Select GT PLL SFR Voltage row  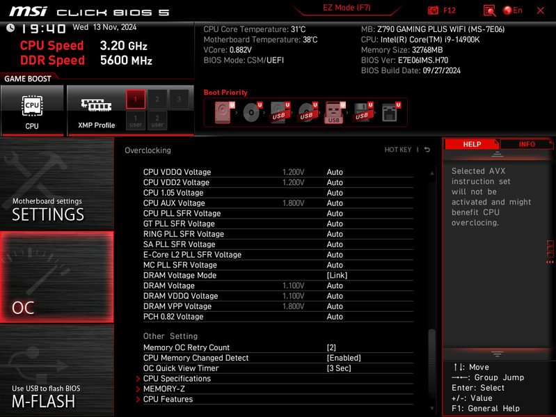[278, 223]
